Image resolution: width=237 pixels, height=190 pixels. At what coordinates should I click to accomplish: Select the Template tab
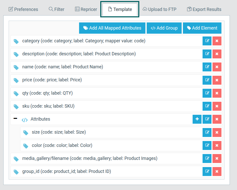click(120, 9)
